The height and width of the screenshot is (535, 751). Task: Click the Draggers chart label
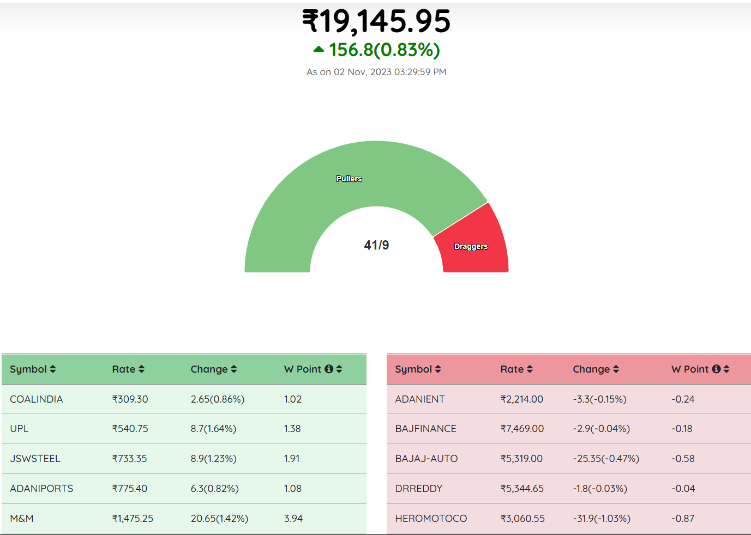pyautogui.click(x=471, y=246)
